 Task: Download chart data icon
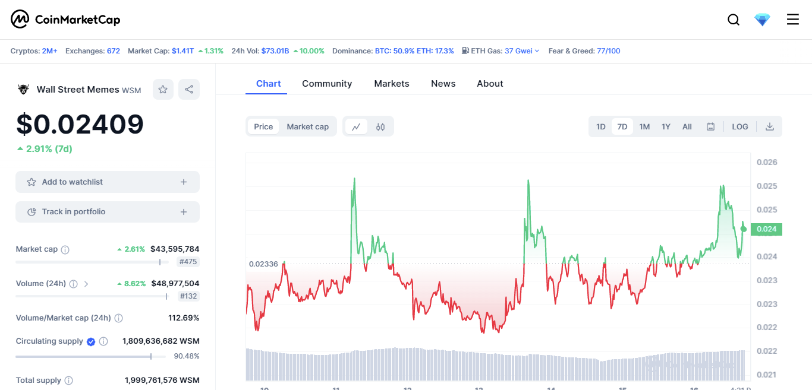[770, 126]
